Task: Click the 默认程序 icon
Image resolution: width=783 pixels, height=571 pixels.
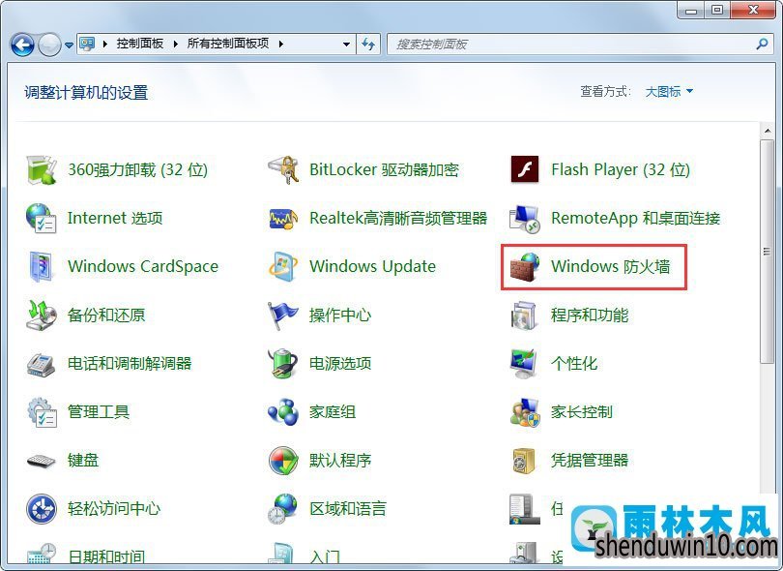Action: (x=283, y=461)
